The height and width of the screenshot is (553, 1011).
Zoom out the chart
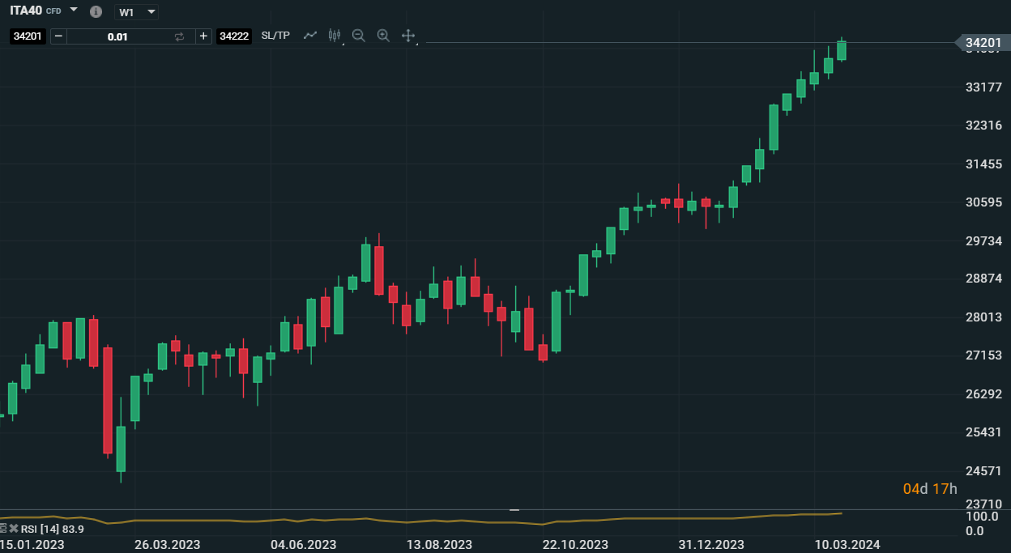(x=359, y=36)
